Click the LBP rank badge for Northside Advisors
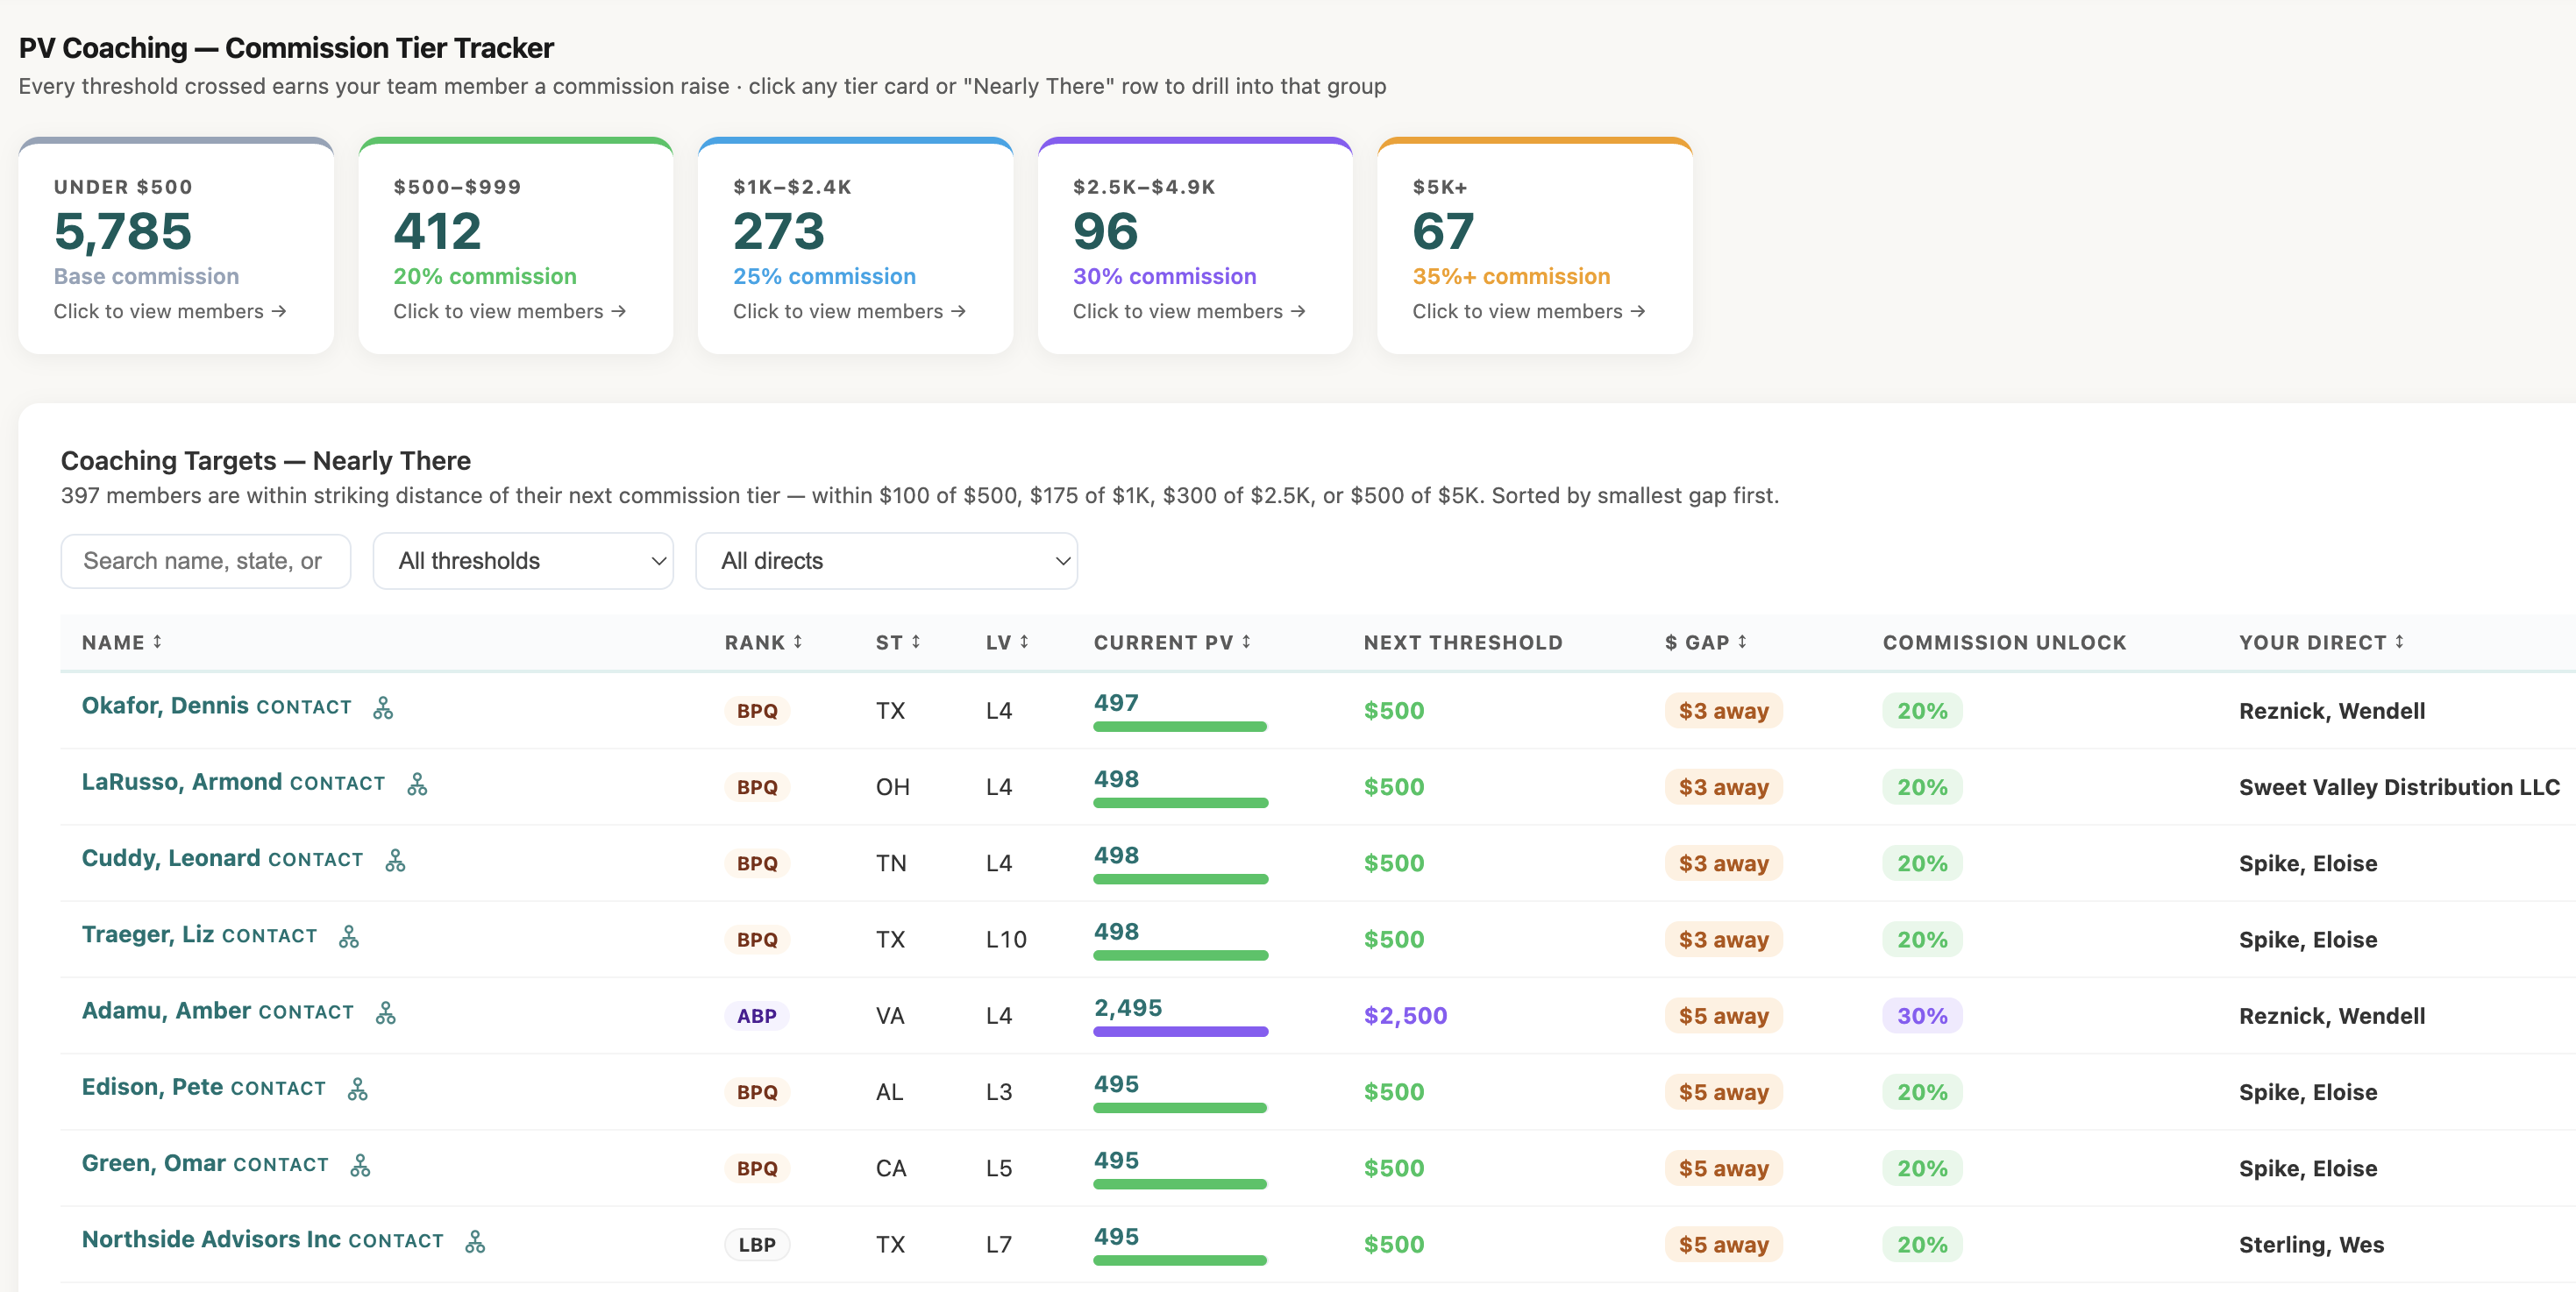The width and height of the screenshot is (2576, 1292). pyautogui.click(x=757, y=1245)
